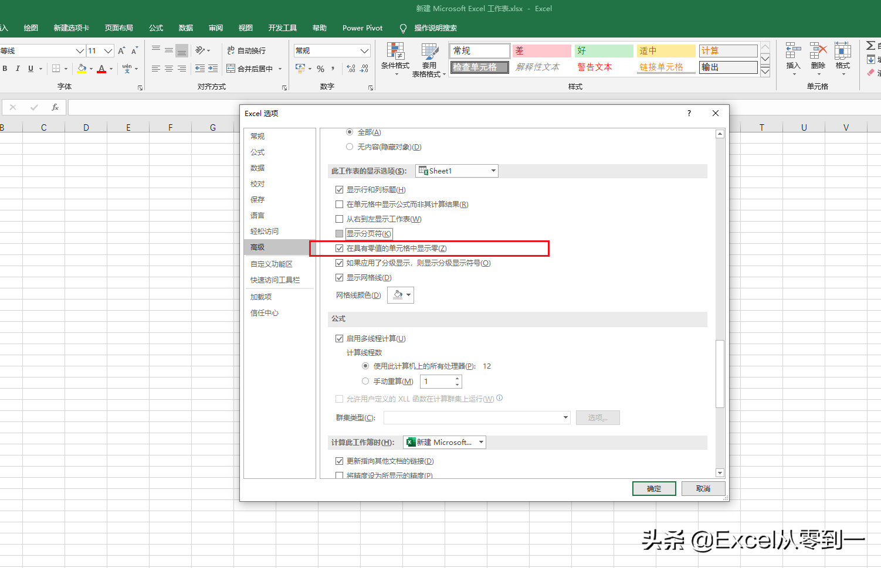The height and width of the screenshot is (568, 881).
Task: Align cell text to the right
Action: pyautogui.click(x=182, y=69)
